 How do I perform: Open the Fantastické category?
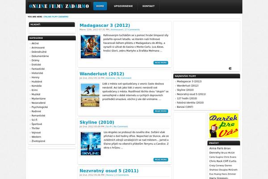(x=38, y=69)
